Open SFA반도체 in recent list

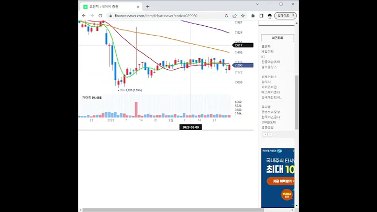[269, 122]
